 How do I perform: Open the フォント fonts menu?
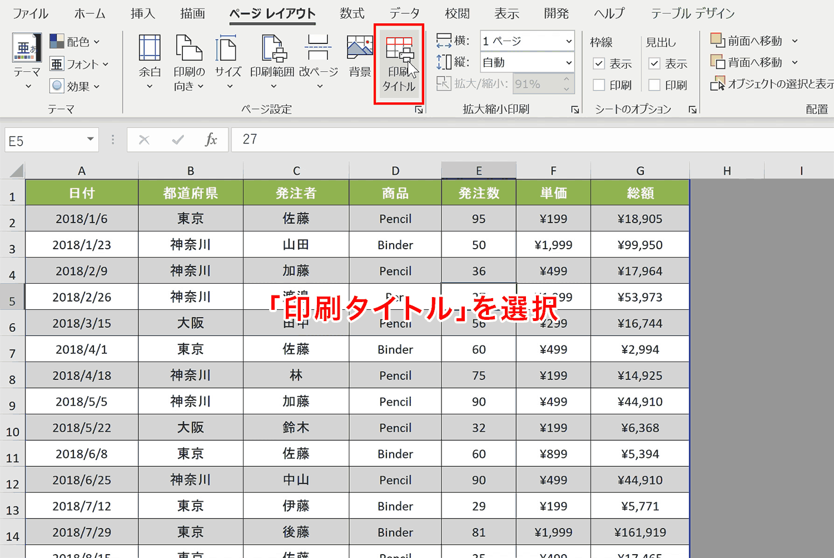[x=79, y=64]
